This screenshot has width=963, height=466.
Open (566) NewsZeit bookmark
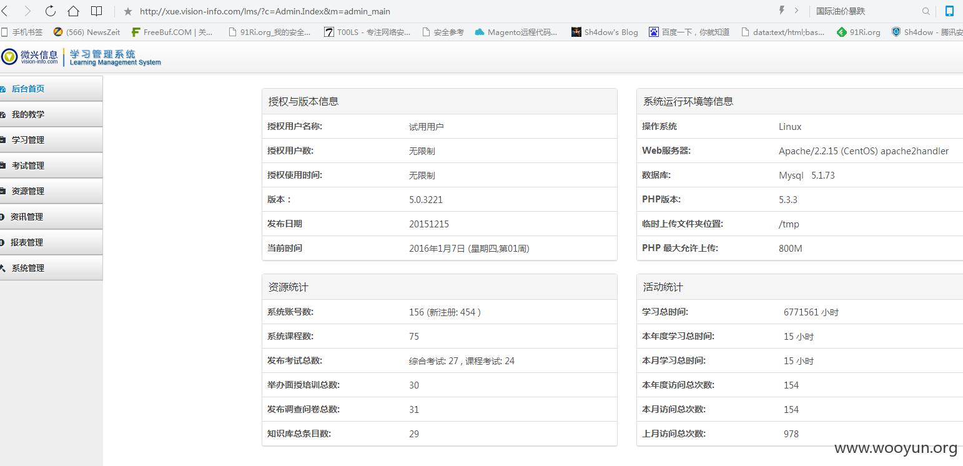86,32
